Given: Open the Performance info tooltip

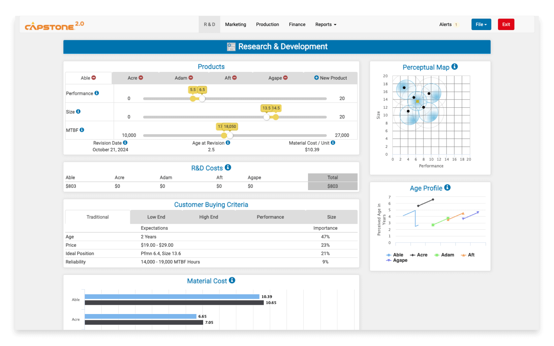Looking at the screenshot, I should (97, 93).
